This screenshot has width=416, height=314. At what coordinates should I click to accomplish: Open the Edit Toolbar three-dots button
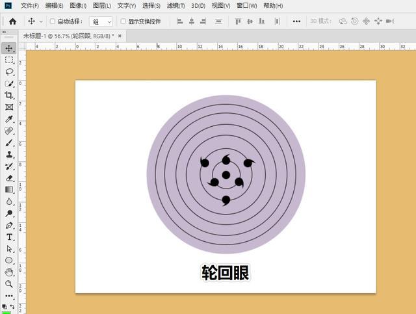[9, 296]
